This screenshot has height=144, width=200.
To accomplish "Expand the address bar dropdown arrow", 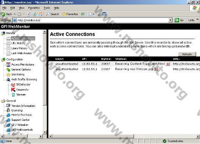I will click(170, 20).
